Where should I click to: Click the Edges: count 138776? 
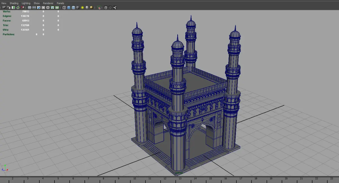tap(25, 16)
